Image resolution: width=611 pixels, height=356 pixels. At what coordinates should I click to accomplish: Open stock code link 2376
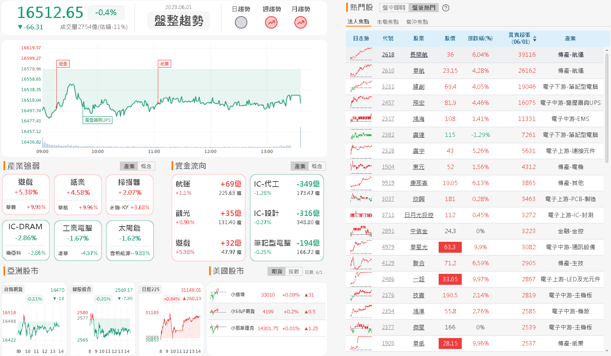(388, 295)
